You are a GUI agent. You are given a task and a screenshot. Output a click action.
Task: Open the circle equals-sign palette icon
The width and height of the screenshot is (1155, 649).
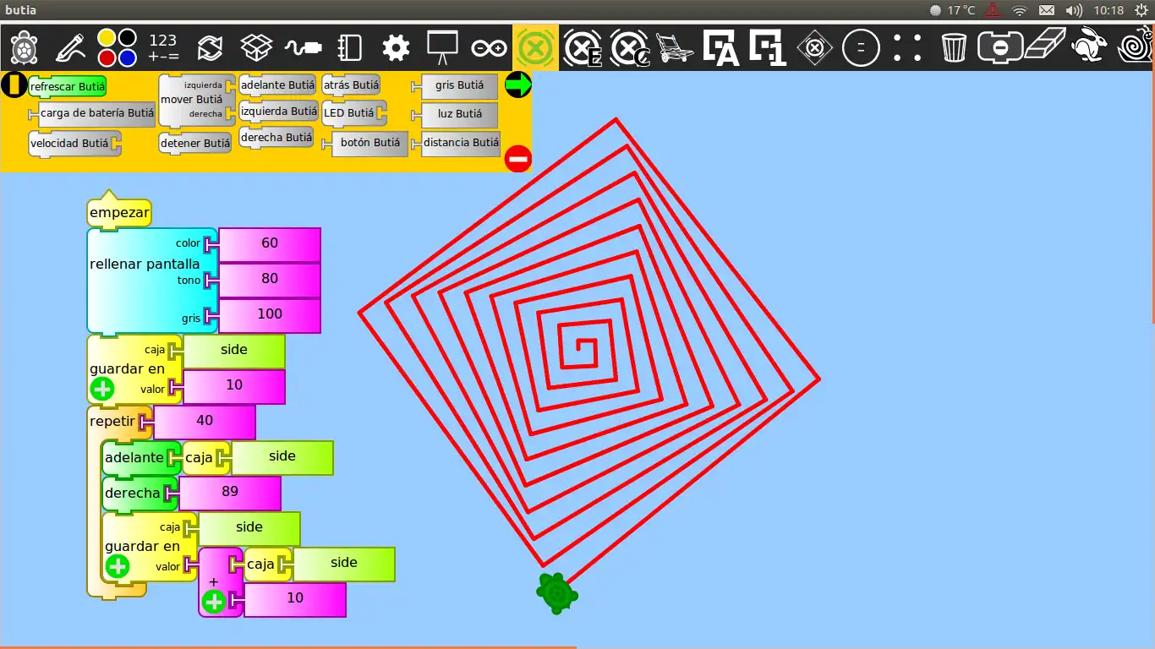[861, 47]
